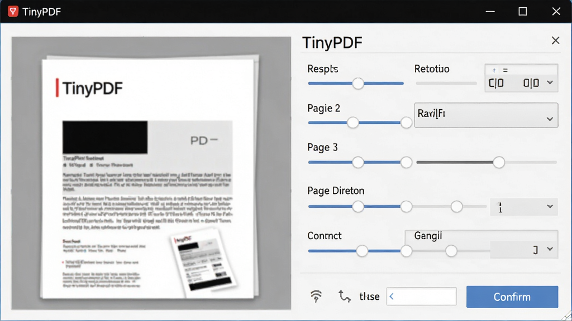The width and height of the screenshot is (572, 321).
Task: Click the small arrow inside the tlise field
Action: pos(392,296)
